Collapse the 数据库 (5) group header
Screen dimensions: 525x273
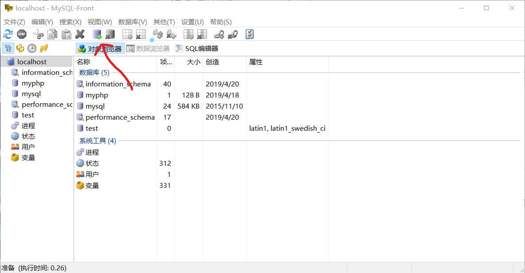pos(94,73)
